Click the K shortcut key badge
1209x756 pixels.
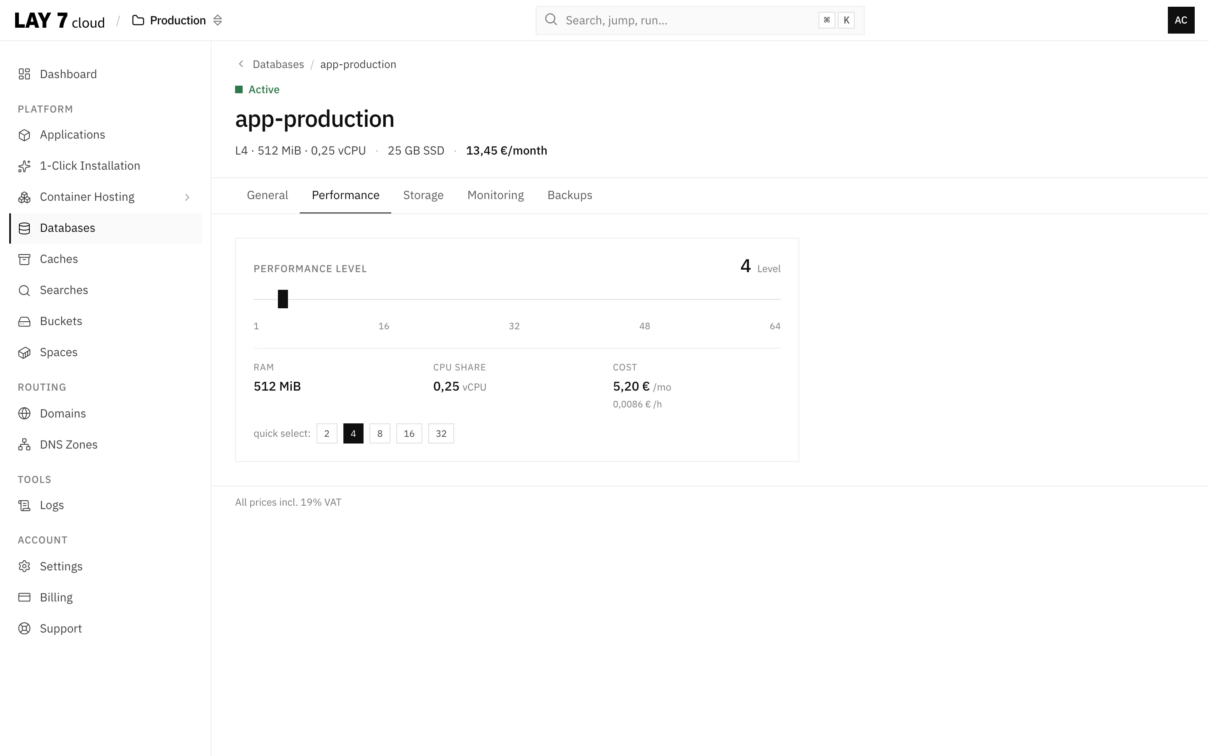(x=846, y=20)
